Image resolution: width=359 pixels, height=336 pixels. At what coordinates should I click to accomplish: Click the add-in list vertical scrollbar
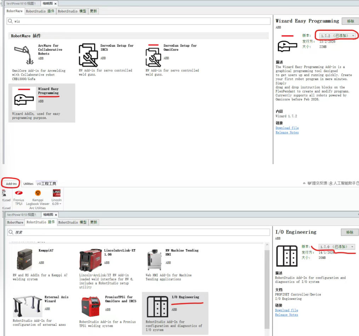click(x=267, y=284)
